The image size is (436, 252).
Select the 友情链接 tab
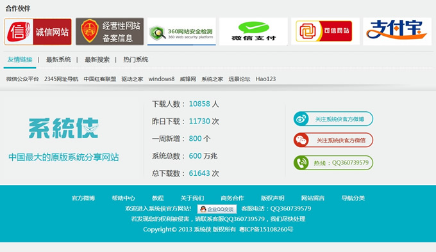click(20, 59)
